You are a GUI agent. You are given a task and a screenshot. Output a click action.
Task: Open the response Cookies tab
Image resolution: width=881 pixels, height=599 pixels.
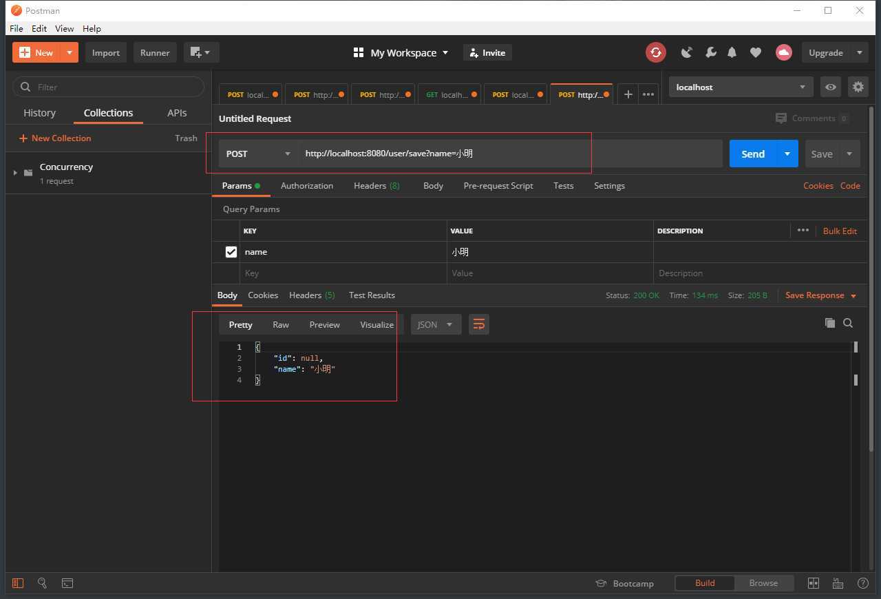click(x=263, y=295)
